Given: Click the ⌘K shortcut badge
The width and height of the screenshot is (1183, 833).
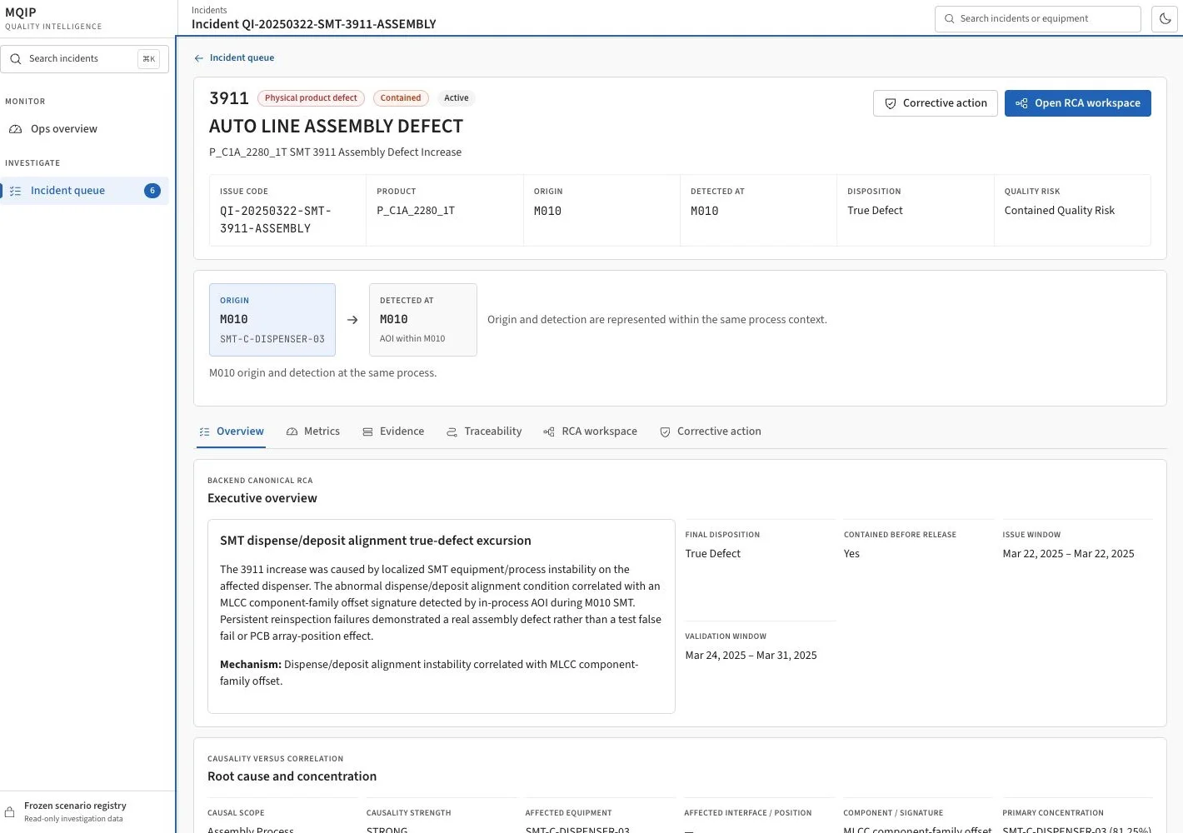Looking at the screenshot, I should (x=148, y=58).
